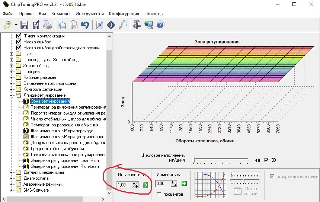
Task: Save the firmware with the floppy icon
Action: 25,25
